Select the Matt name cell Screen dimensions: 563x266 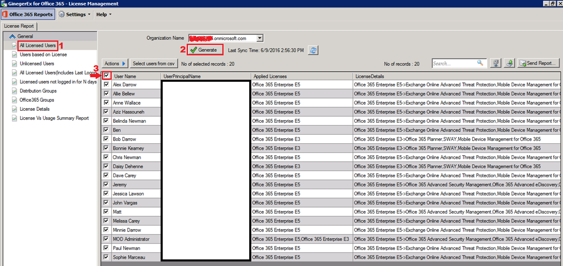(x=136, y=212)
